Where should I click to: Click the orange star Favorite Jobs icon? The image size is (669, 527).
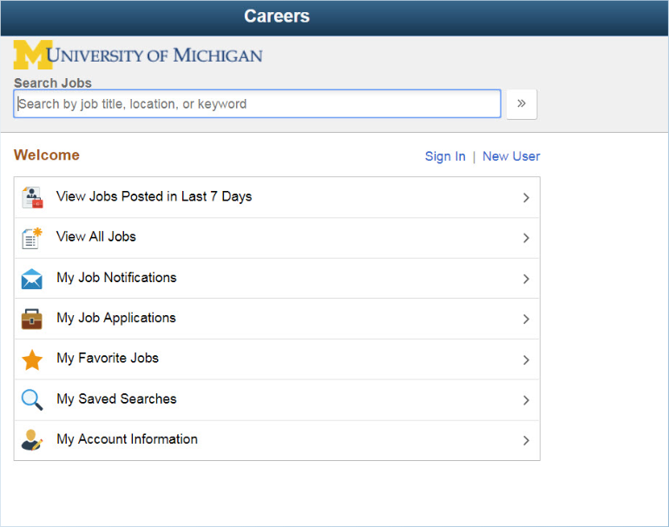click(x=32, y=359)
